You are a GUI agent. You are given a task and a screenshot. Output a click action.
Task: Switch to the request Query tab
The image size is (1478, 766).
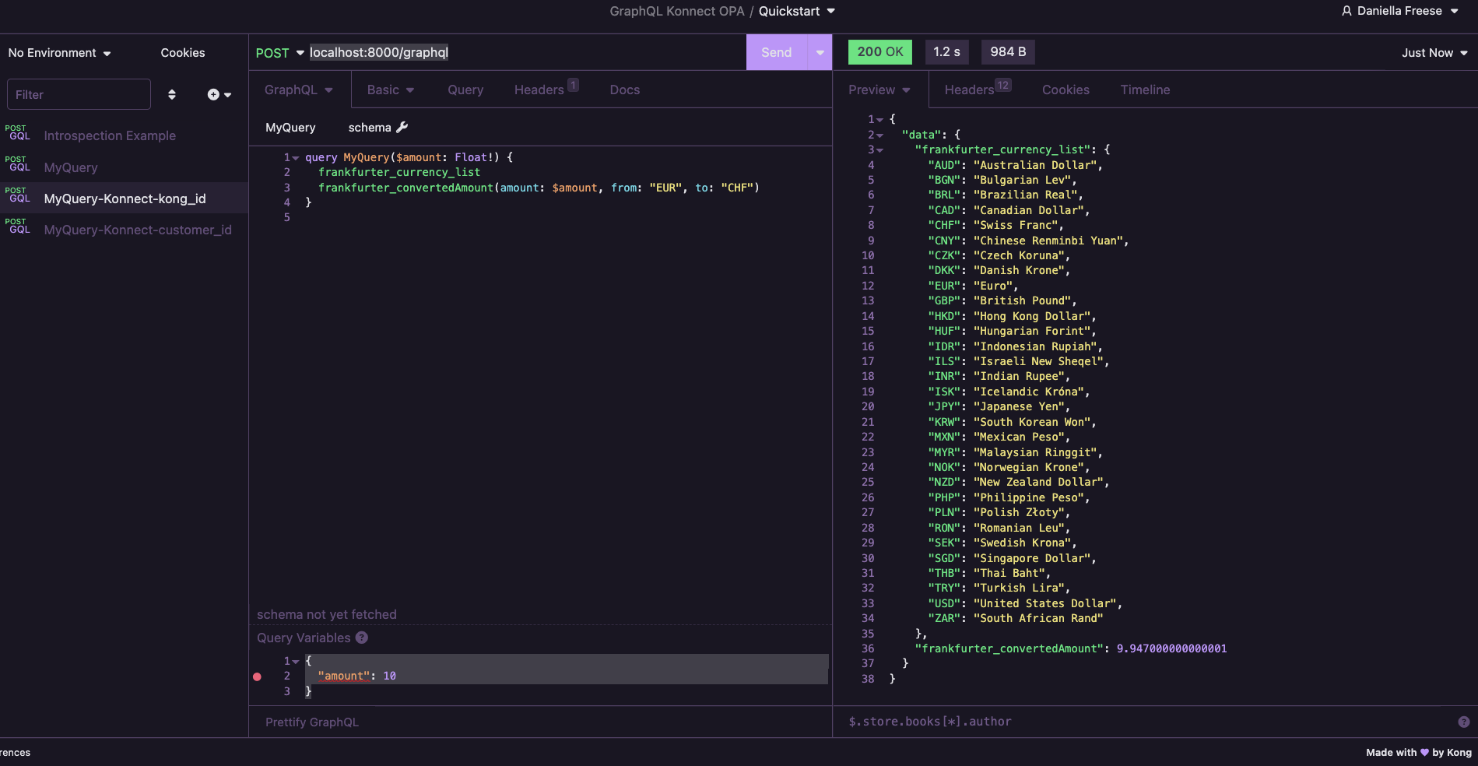465,90
